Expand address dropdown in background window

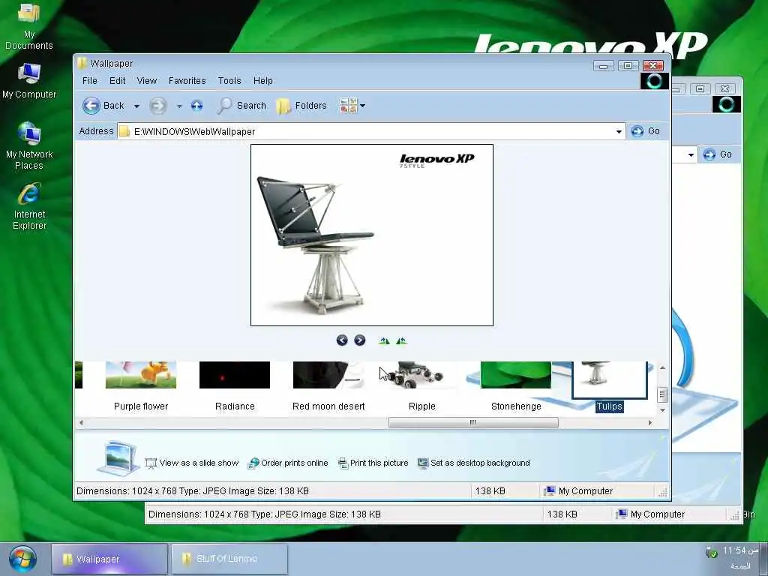pyautogui.click(x=691, y=154)
